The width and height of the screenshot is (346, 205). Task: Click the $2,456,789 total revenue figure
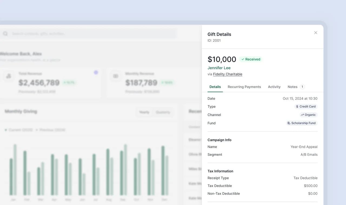click(x=39, y=82)
